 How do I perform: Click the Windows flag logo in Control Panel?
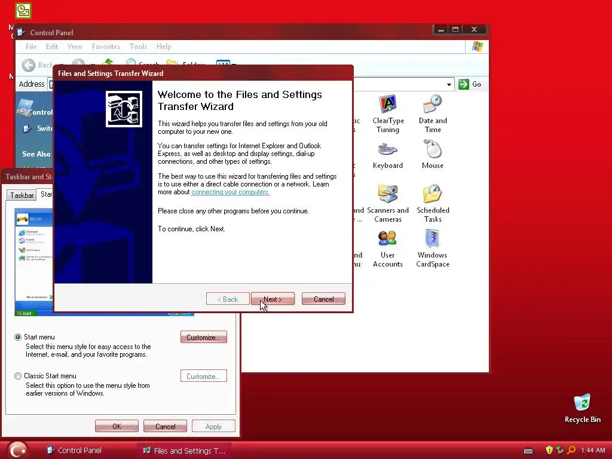(x=477, y=47)
